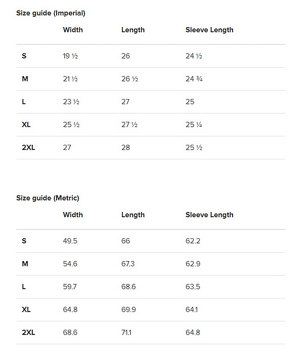
Task: Select the 24 ¾ sleeve length value
Action: [x=194, y=79]
